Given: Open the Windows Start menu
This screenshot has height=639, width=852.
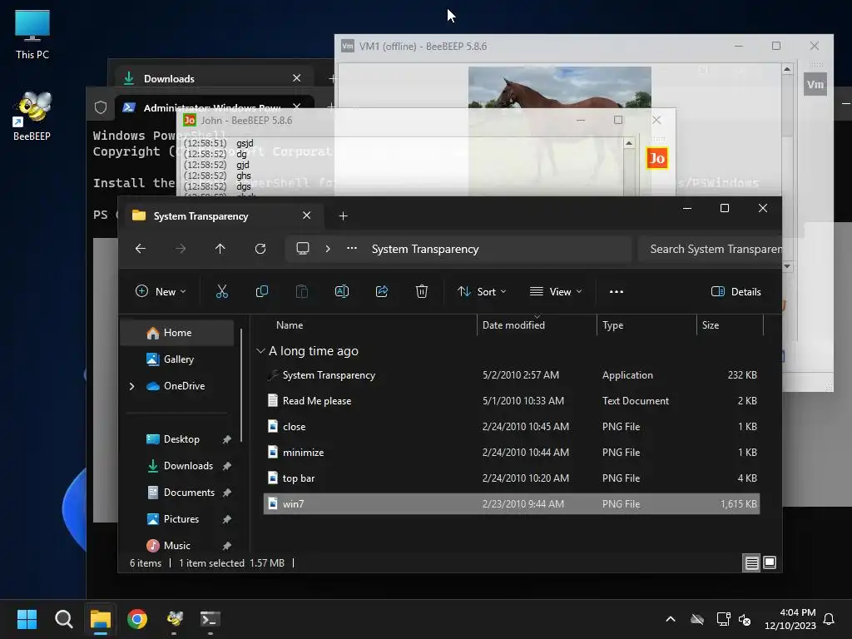Looking at the screenshot, I should [x=27, y=619].
